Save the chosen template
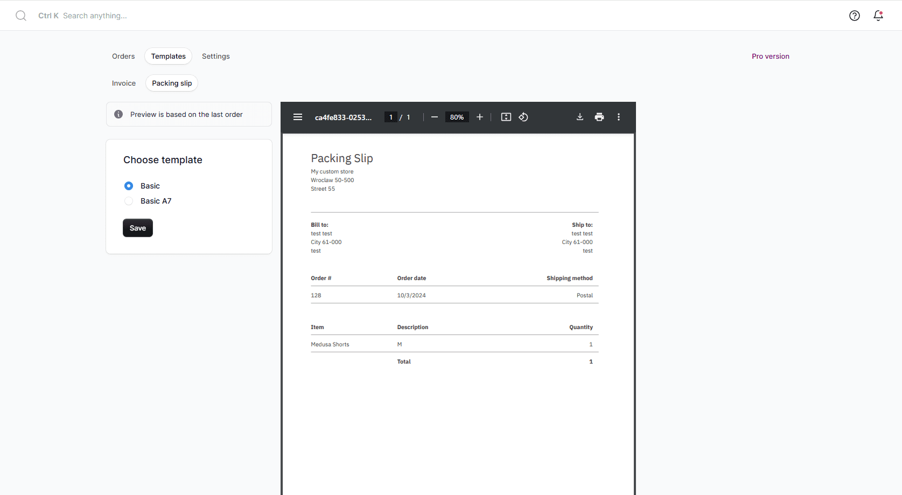This screenshot has width=902, height=495. (x=138, y=228)
